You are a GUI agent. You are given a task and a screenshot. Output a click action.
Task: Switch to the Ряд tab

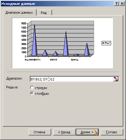44,13
